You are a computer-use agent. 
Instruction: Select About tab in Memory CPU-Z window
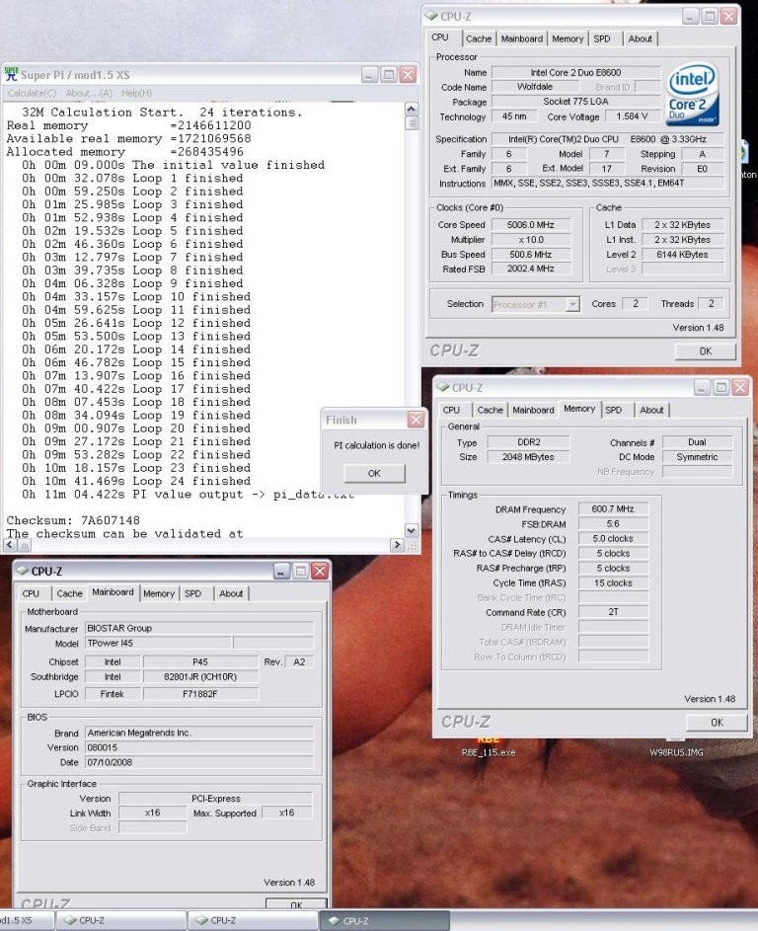pos(651,410)
